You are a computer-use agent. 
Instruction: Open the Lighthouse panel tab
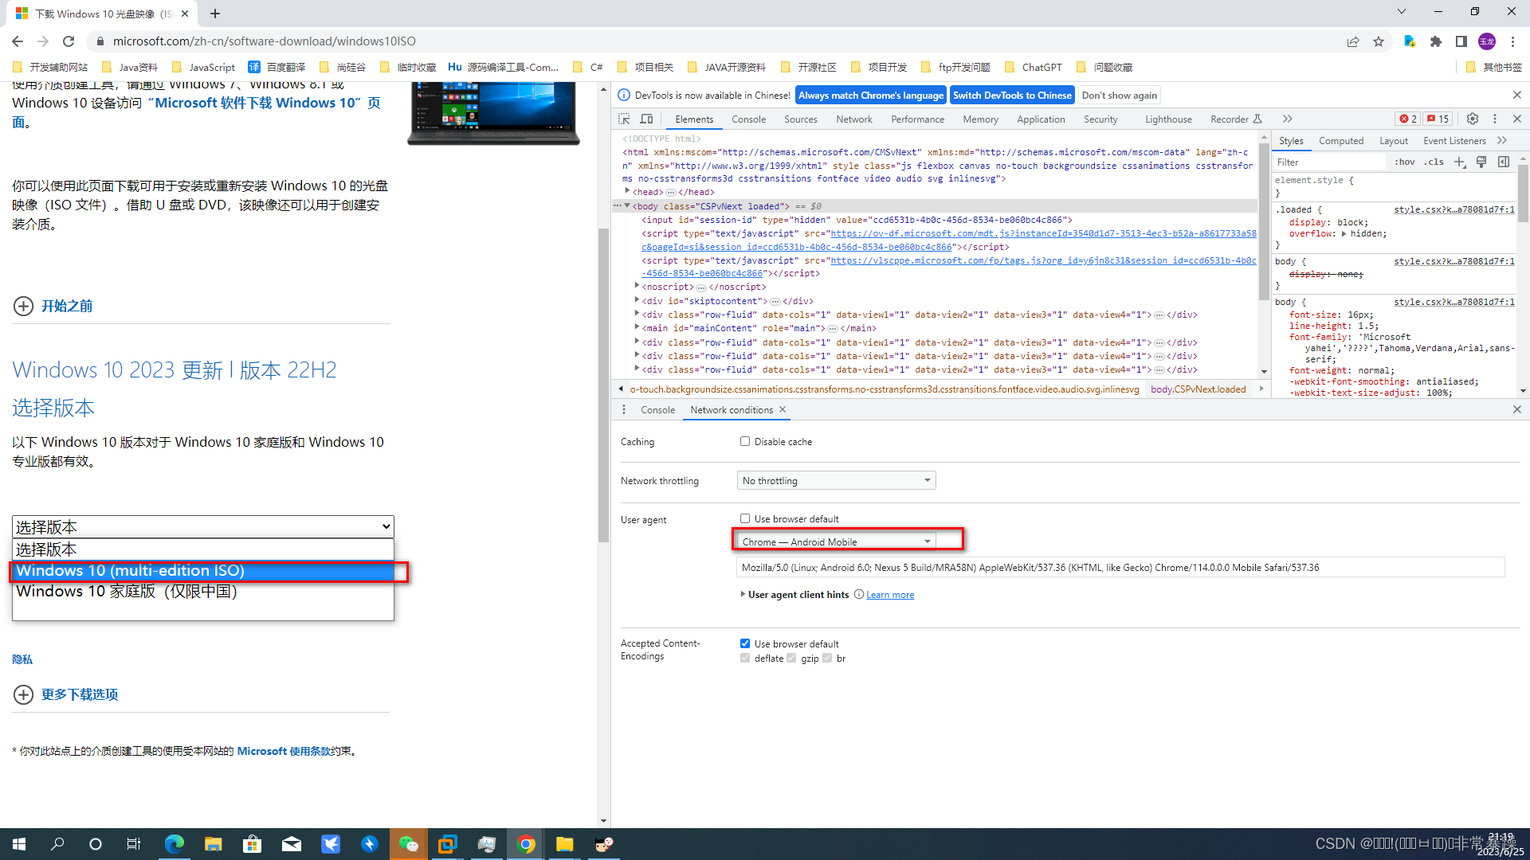(x=1168, y=119)
